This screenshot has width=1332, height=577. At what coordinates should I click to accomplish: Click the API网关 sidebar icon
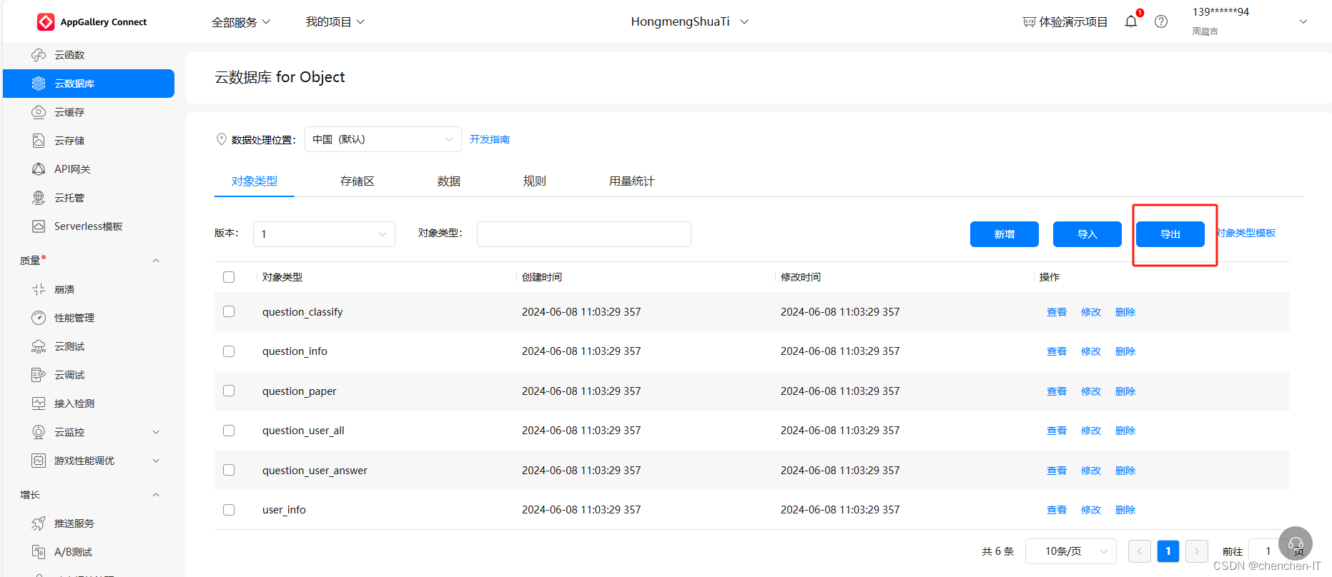coord(39,169)
